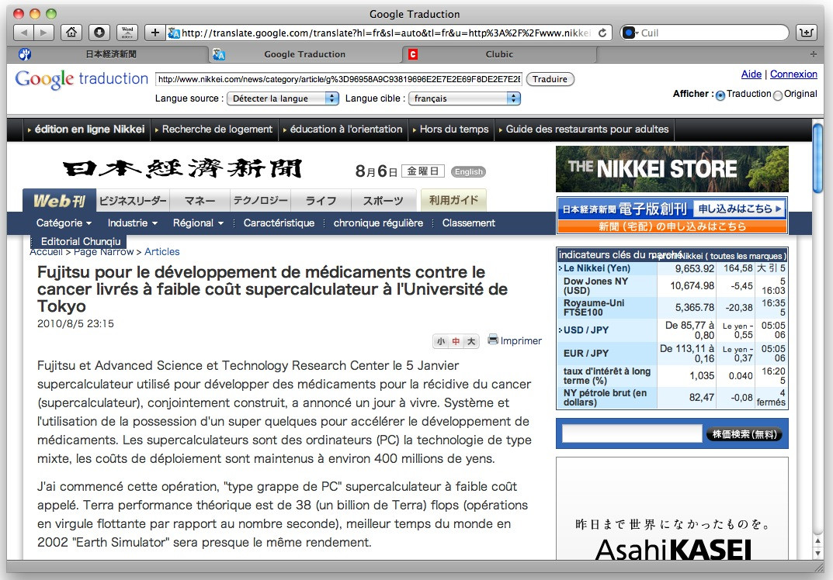Viewport: 833px width, 580px height.
Task: Select the Traduction display option
Action: tap(720, 95)
